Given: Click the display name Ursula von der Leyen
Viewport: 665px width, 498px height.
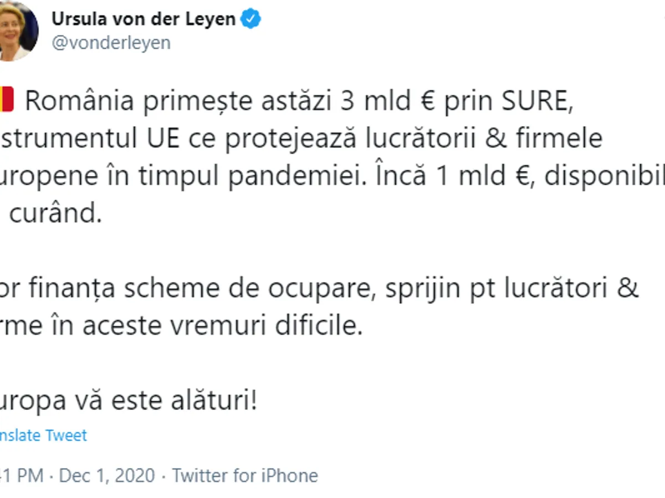Looking at the screenshot, I should point(144,19).
